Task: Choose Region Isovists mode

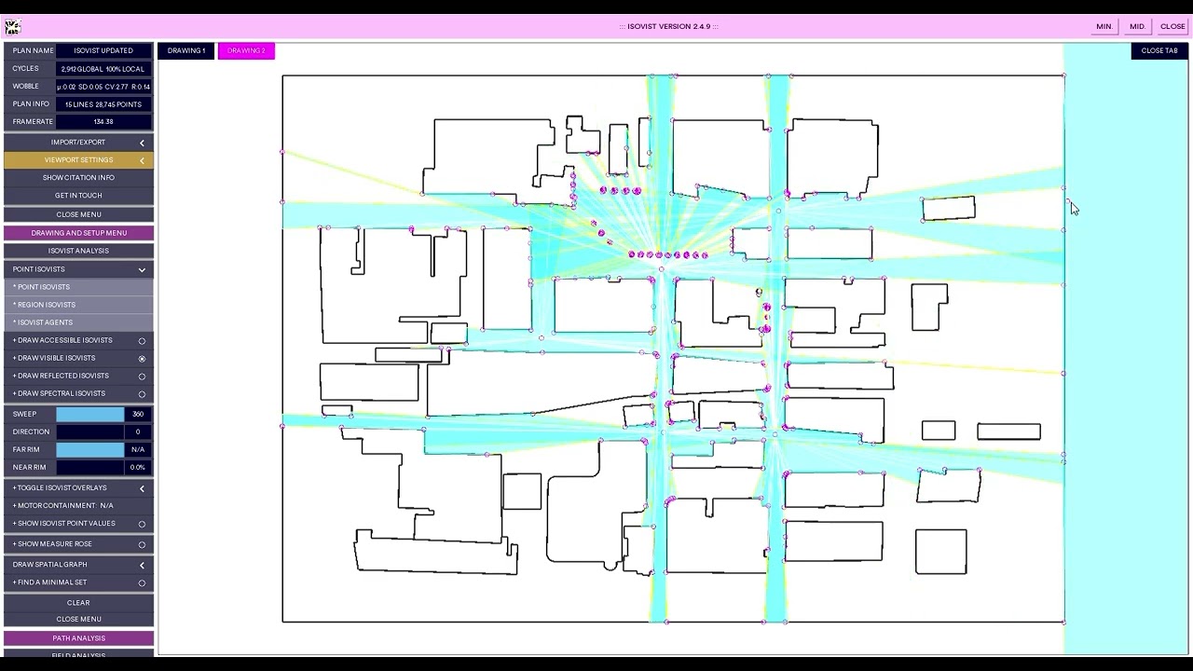Action: pyautogui.click(x=78, y=305)
